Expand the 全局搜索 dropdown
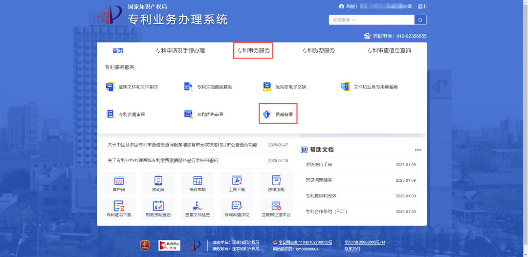The height and width of the screenshot is (257, 528). [x=344, y=20]
